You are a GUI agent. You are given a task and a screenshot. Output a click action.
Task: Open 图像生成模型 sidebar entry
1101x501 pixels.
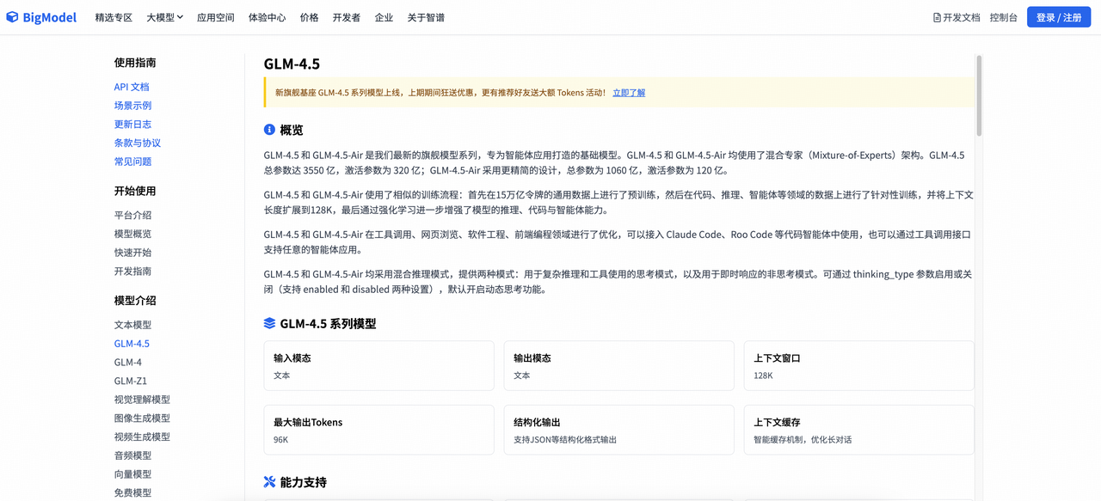point(143,419)
